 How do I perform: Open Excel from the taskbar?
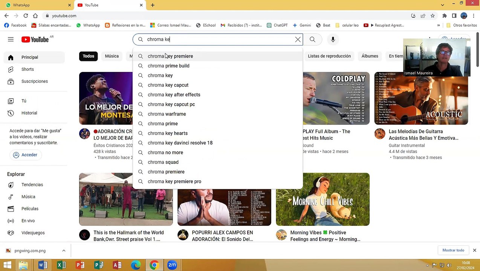tap(61, 265)
